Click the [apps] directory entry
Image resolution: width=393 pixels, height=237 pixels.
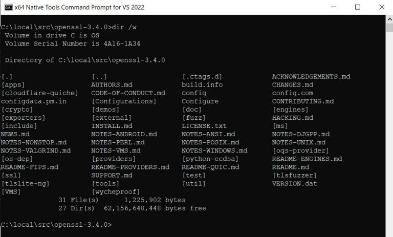click(13, 84)
